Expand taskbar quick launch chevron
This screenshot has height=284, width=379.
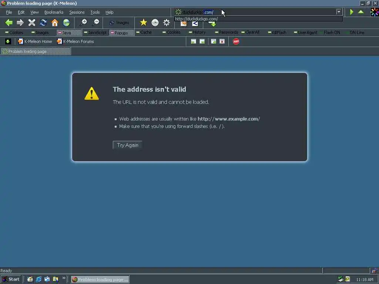(64, 278)
